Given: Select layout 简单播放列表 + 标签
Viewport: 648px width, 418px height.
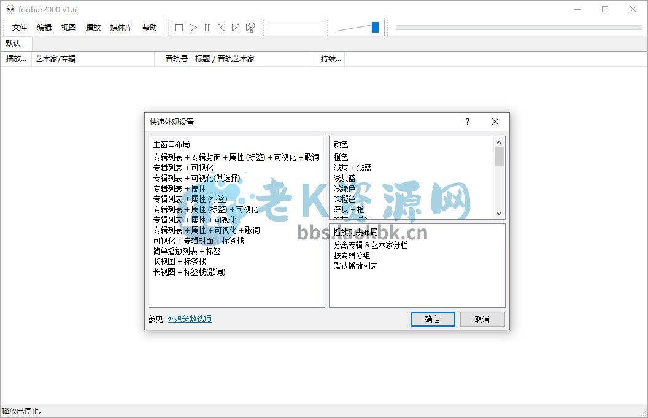Looking at the screenshot, I should 187,251.
